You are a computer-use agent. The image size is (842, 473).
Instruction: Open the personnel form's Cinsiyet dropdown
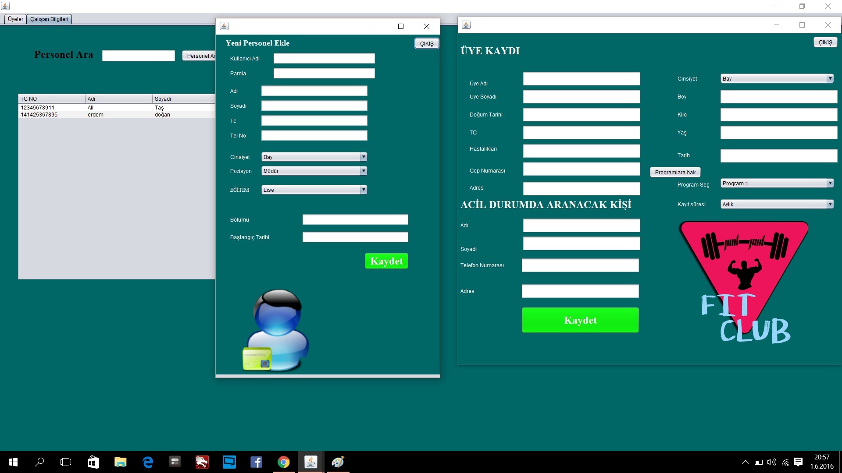[x=314, y=157]
